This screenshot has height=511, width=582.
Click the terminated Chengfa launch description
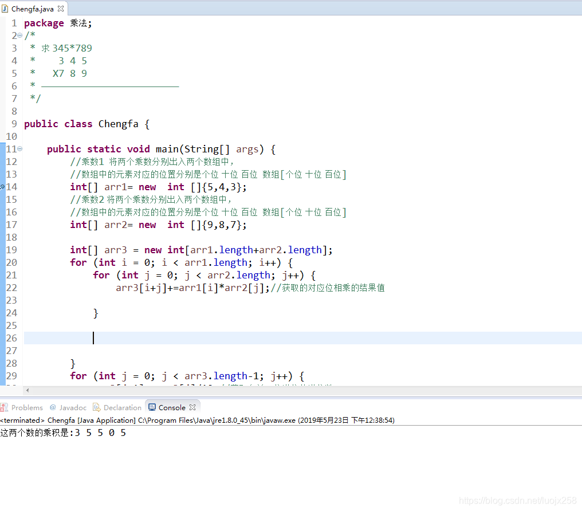click(197, 420)
